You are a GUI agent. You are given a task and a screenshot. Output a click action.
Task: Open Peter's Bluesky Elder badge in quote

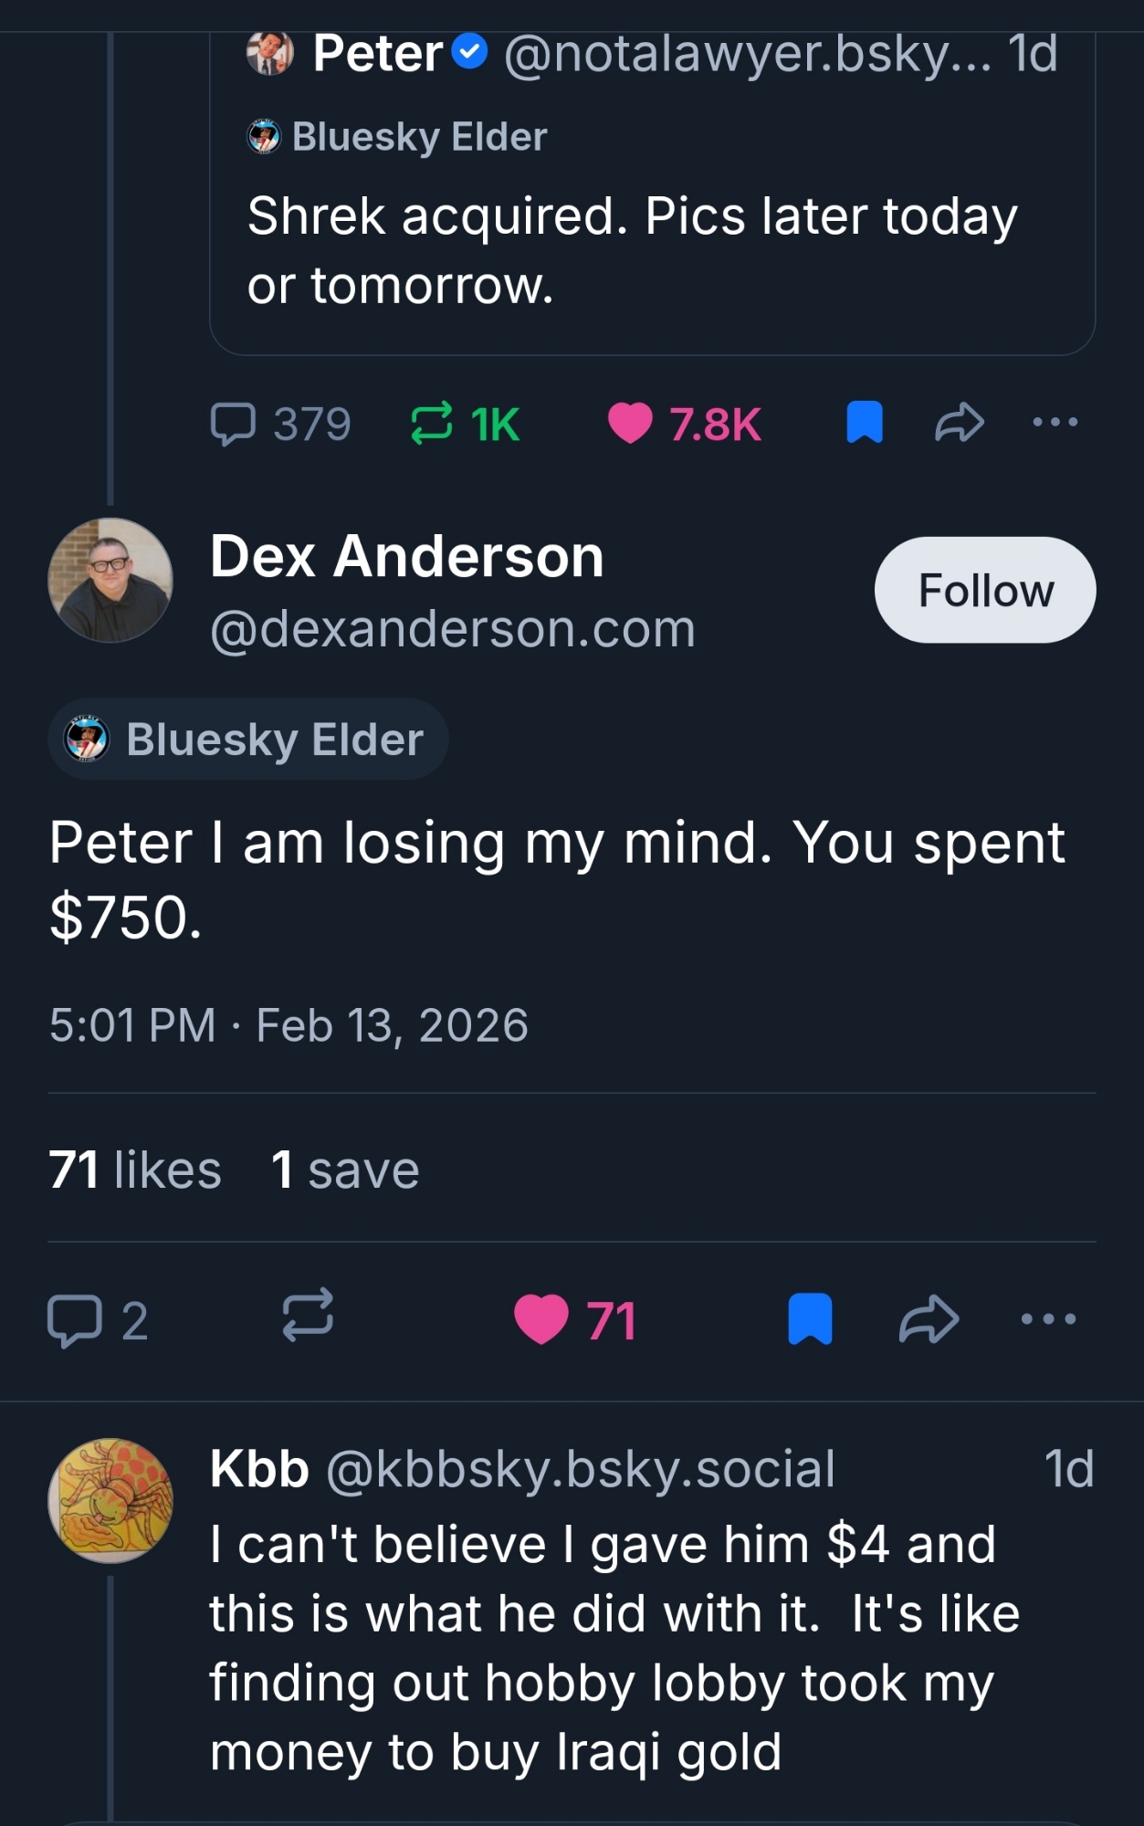(398, 137)
